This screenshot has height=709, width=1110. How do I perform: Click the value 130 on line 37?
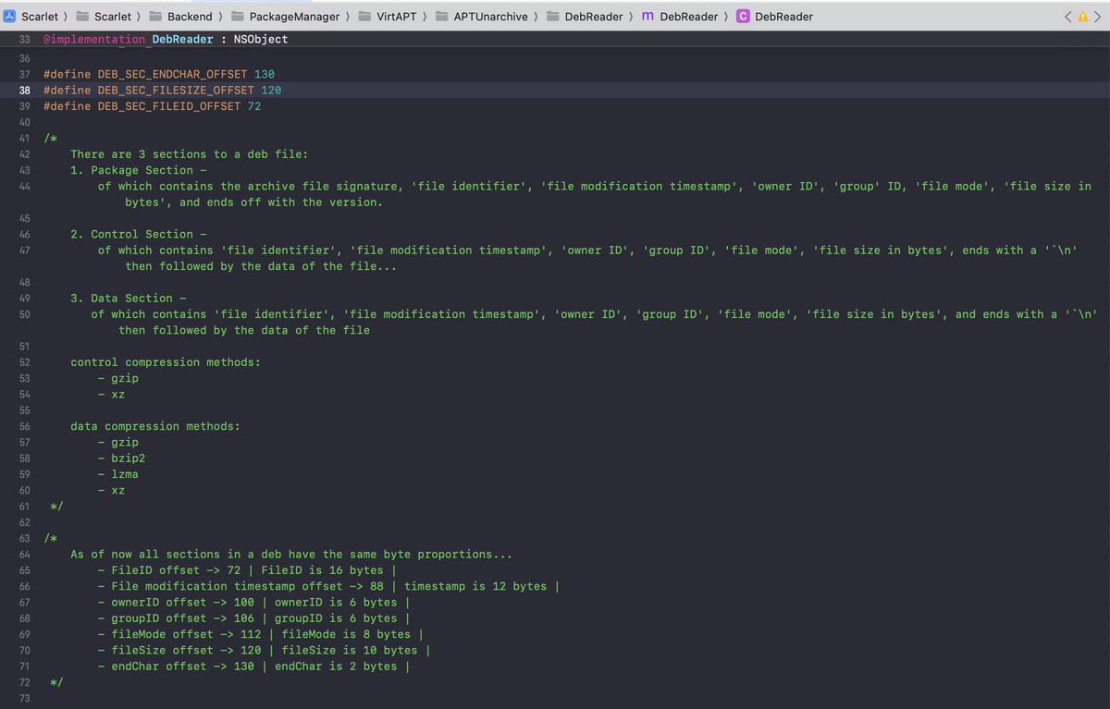click(265, 74)
